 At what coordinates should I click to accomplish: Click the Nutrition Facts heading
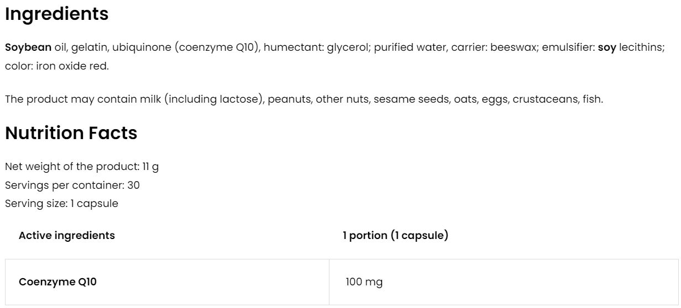pos(71,134)
